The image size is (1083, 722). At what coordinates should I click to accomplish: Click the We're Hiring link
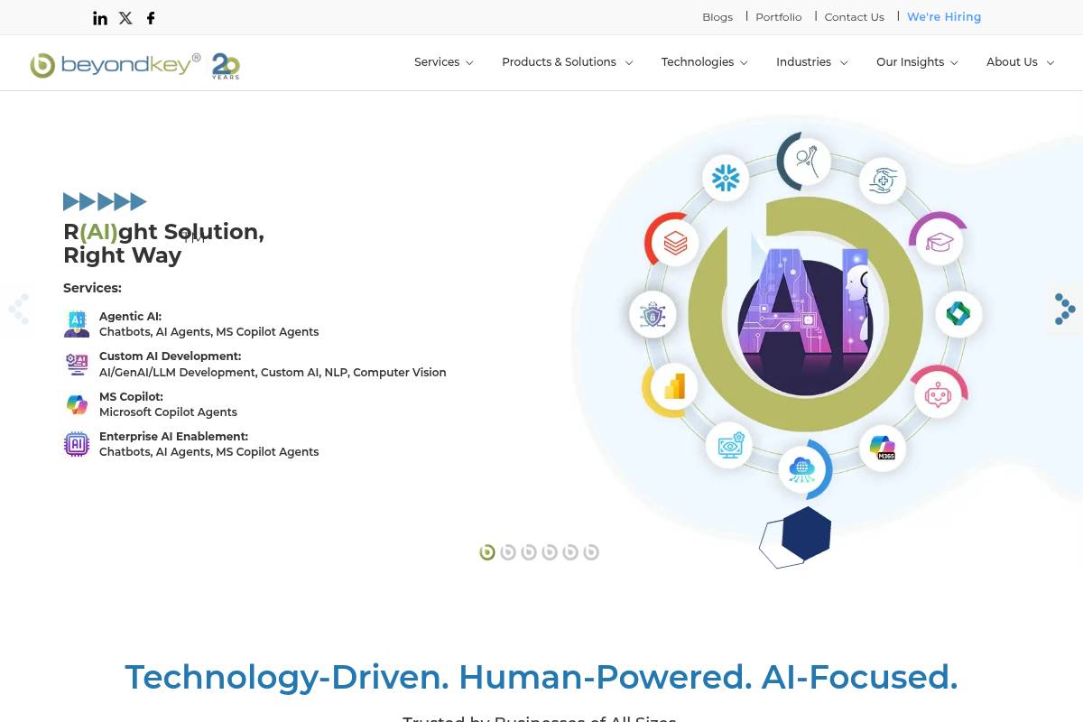tap(944, 17)
